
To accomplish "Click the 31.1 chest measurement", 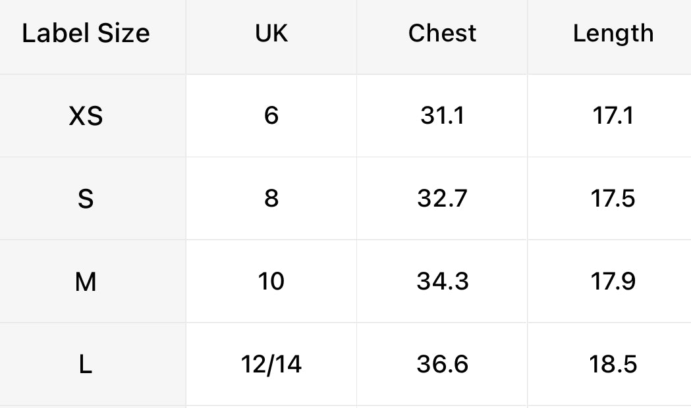I will tap(442, 116).
